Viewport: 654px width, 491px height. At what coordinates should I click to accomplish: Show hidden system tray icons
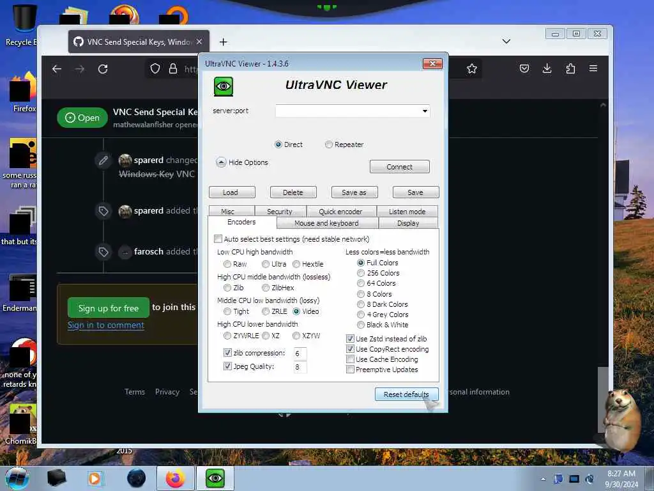coord(543,479)
